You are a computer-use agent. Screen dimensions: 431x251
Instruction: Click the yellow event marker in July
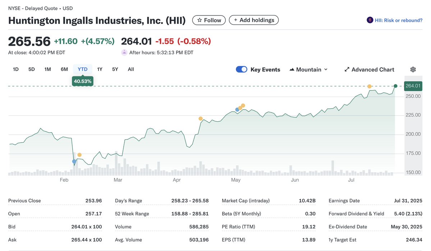[370, 86]
